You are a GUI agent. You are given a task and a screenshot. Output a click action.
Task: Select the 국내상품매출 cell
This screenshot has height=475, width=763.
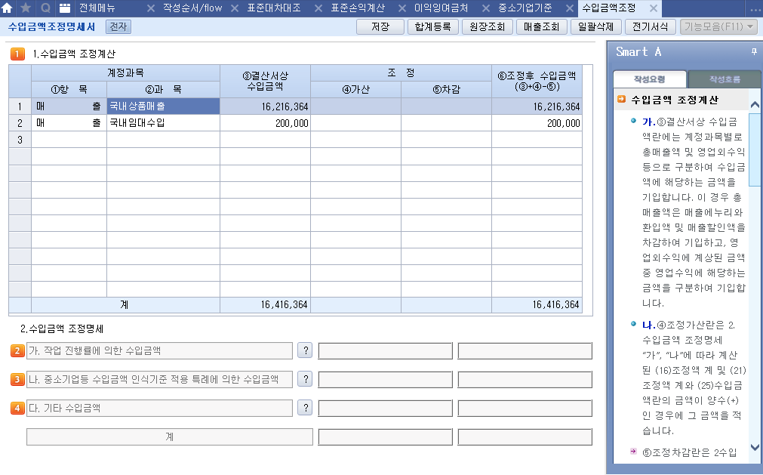pyautogui.click(x=163, y=106)
